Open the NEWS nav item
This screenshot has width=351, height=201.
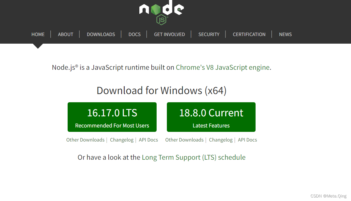285,34
